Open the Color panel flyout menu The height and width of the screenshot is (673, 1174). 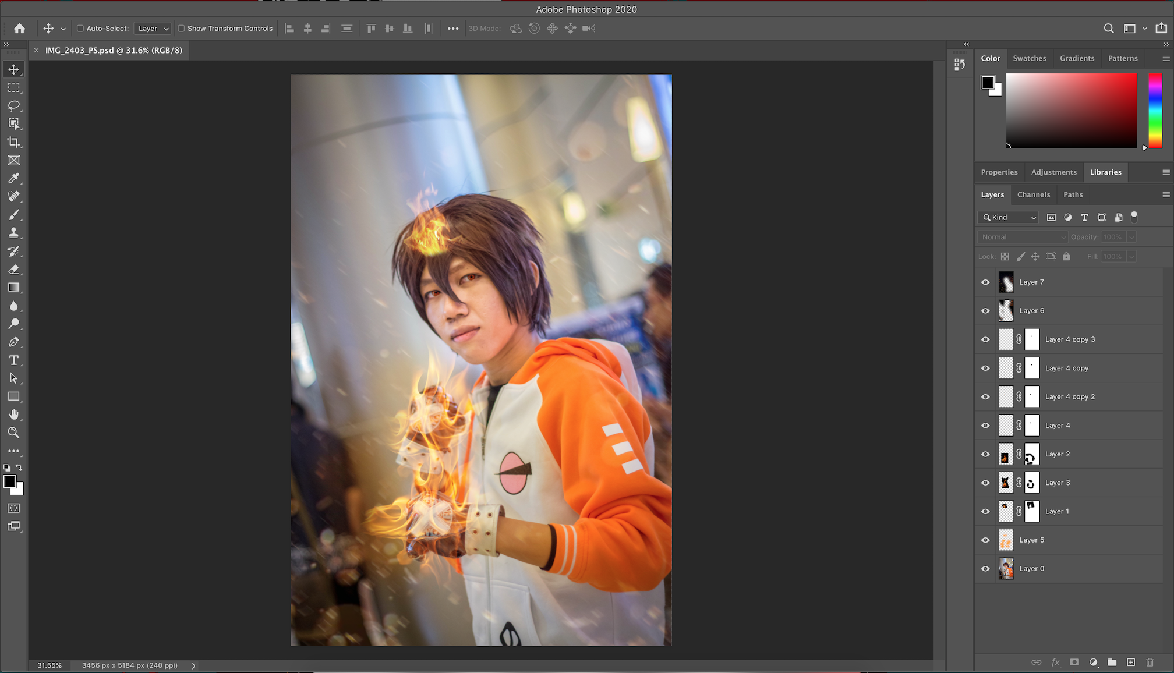pyautogui.click(x=1166, y=59)
